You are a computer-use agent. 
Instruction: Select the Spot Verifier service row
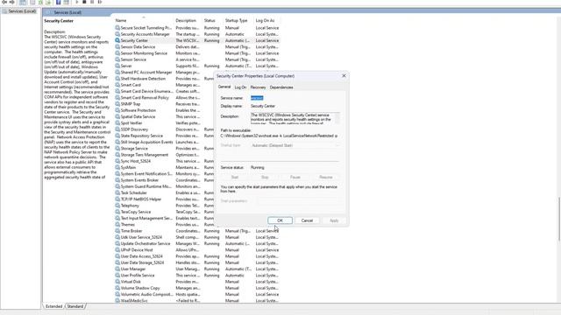[165, 123]
